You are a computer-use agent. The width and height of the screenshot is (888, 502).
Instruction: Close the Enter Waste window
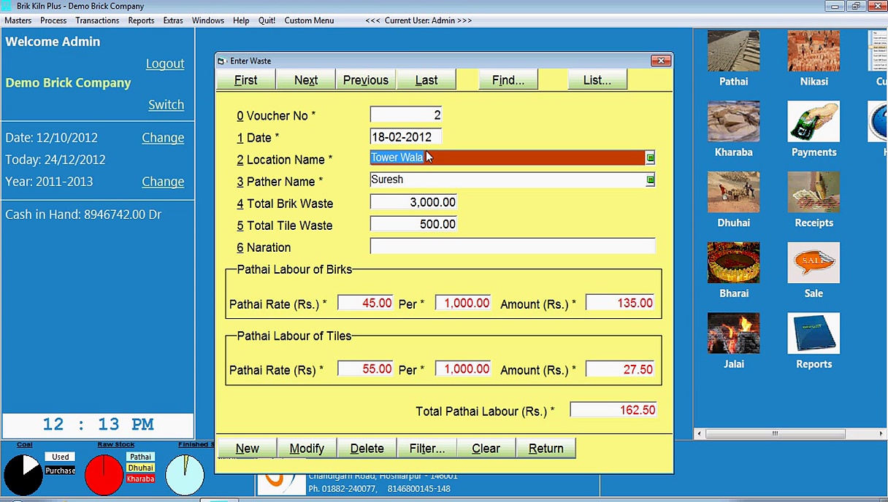tap(660, 61)
